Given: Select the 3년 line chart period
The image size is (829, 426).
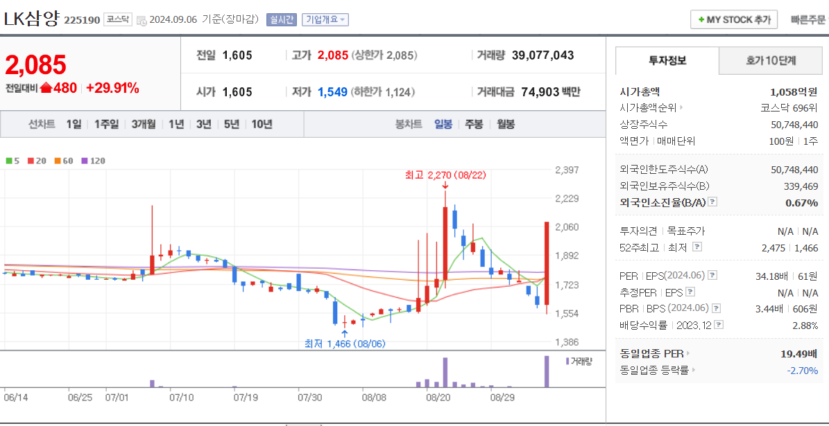Looking at the screenshot, I should 203,125.
